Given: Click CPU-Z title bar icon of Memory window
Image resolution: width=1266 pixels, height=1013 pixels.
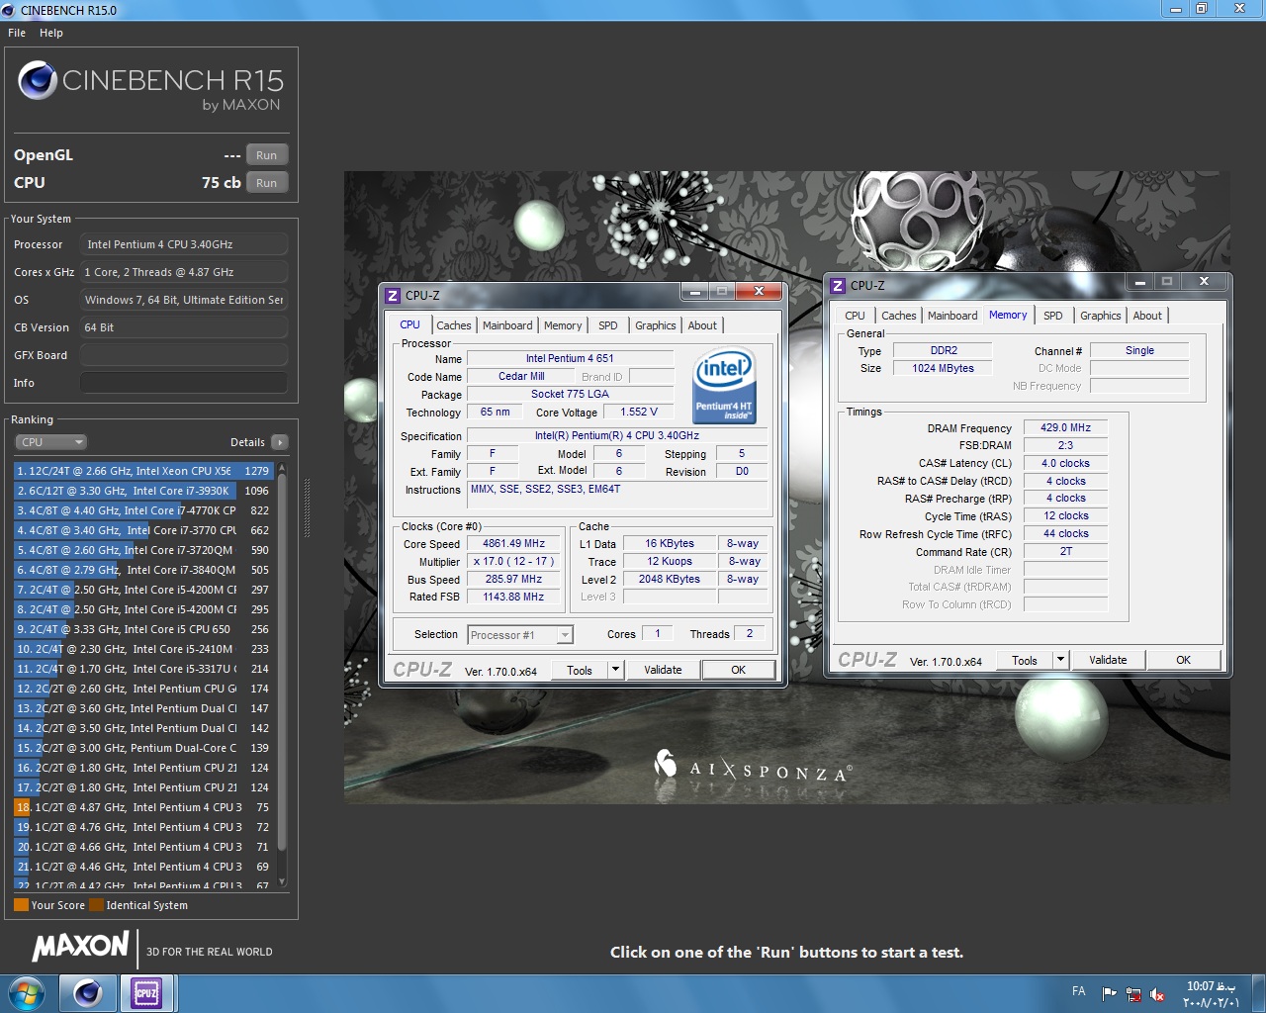Looking at the screenshot, I should [x=838, y=285].
